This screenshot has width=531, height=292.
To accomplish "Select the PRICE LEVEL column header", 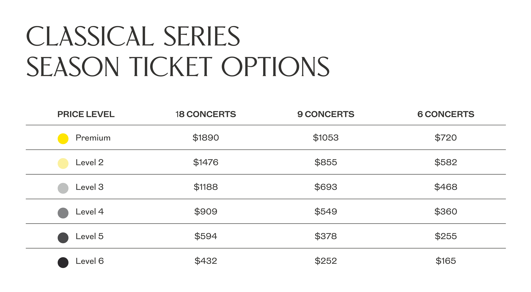I will pyautogui.click(x=86, y=114).
